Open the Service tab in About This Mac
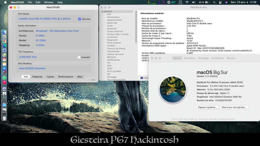Image resolution: width=260 pixels, height=146 pixels. [x=231, y=58]
